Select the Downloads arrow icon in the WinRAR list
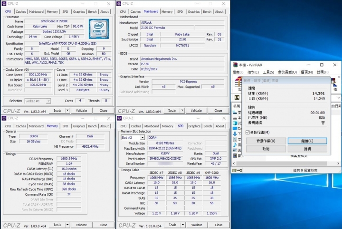This screenshot has height=229, width=342. point(235,134)
